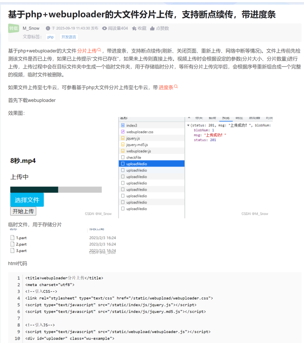Open author M_Snow profile link
Image resolution: width=304 pixels, height=343 pixels.
31,28
